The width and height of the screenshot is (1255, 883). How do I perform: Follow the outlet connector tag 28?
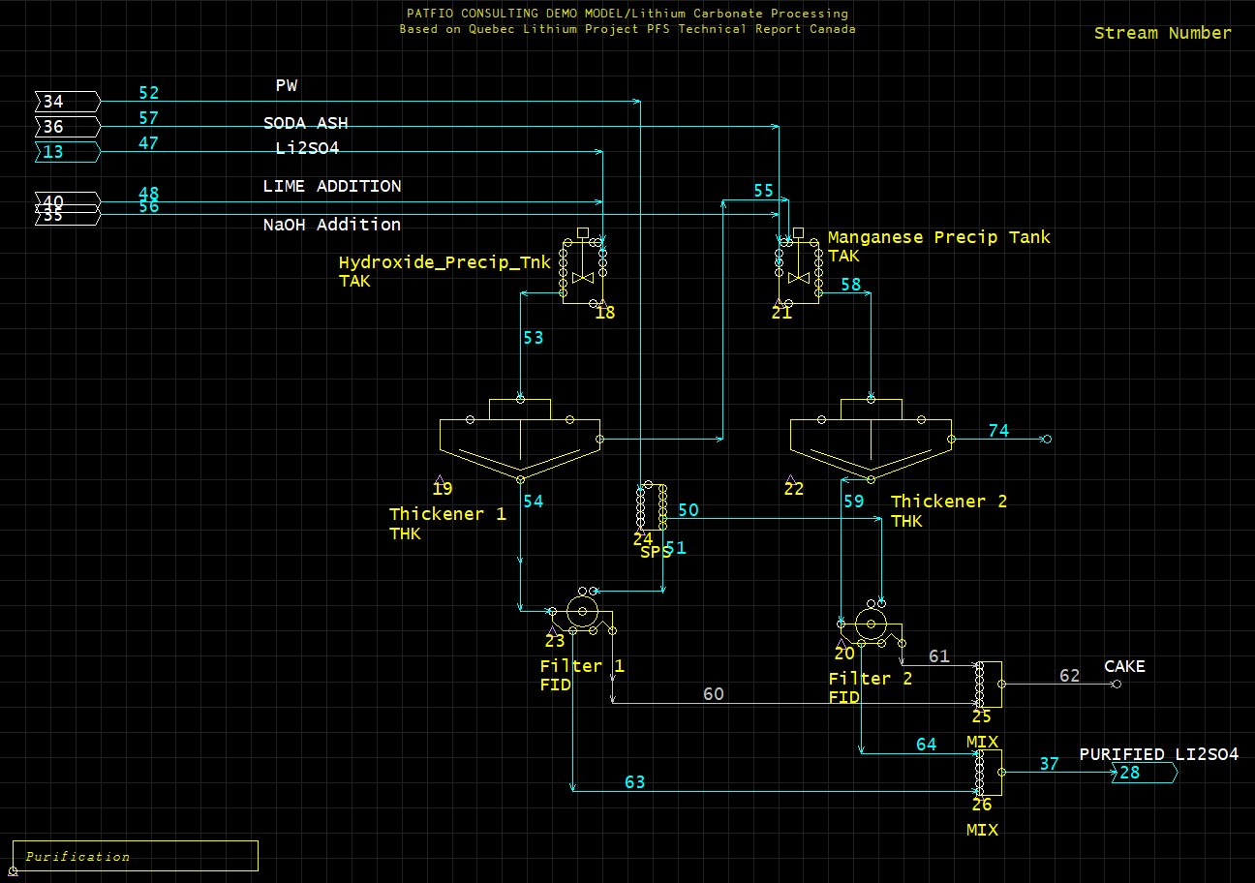point(1143,773)
